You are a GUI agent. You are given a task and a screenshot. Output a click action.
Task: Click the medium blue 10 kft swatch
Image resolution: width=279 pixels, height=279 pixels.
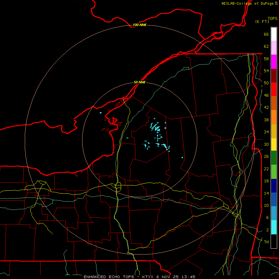coord(274,199)
